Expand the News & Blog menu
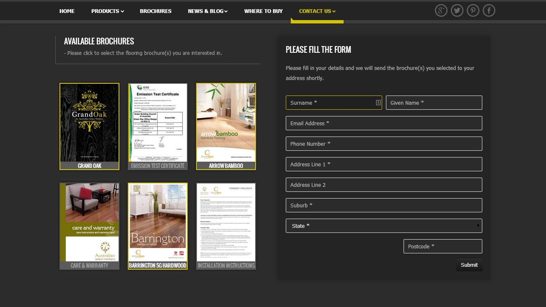 [207, 11]
